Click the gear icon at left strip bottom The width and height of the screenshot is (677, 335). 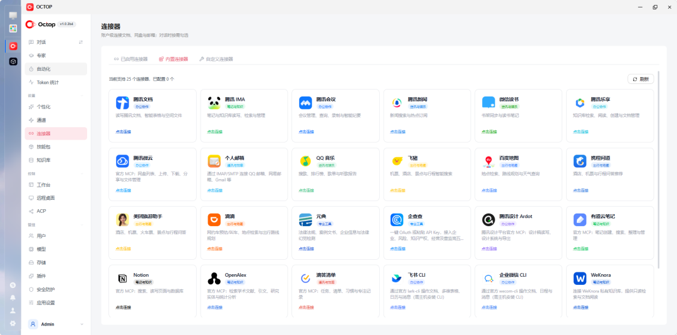[x=13, y=323]
